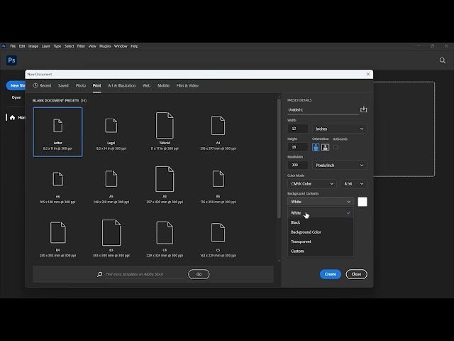Select Background Color in the list
This screenshot has width=454, height=341.
[320, 232]
